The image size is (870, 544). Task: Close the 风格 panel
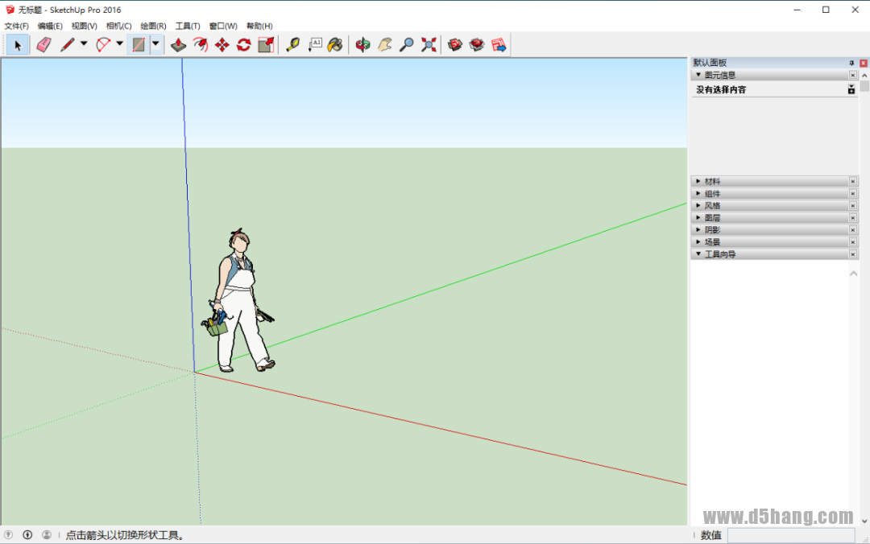853,206
